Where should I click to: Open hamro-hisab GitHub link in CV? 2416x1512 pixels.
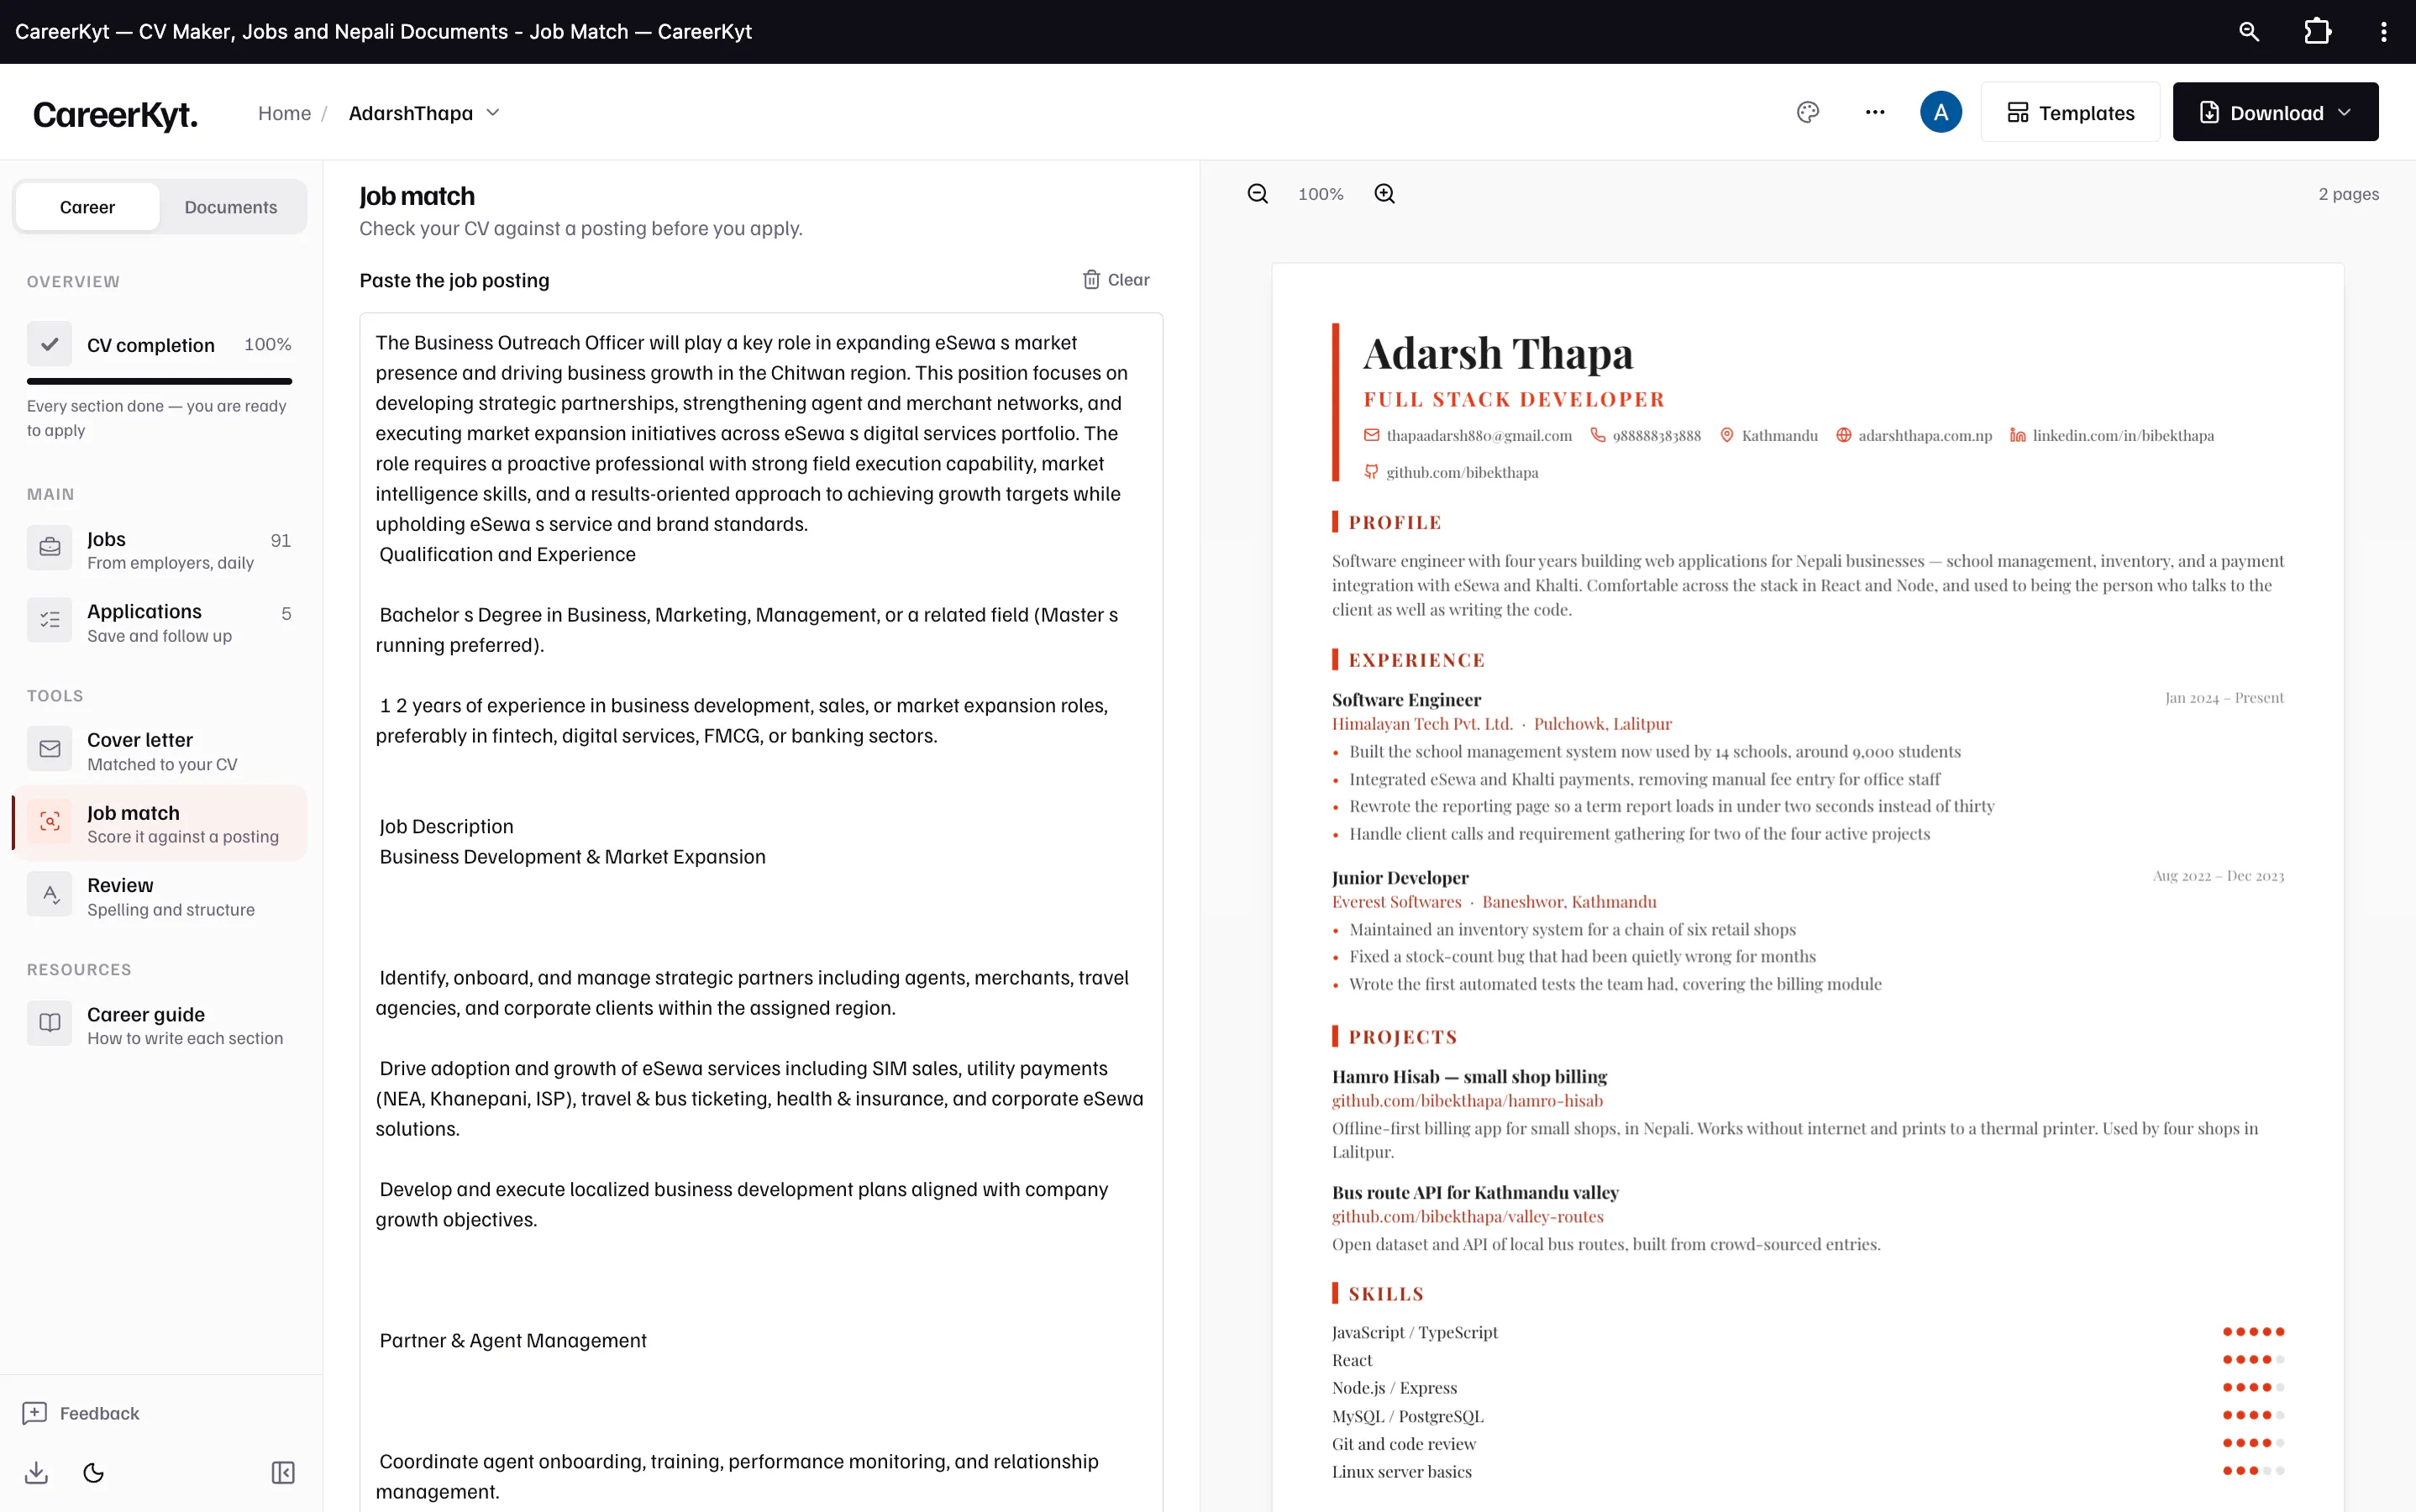coord(1467,1101)
